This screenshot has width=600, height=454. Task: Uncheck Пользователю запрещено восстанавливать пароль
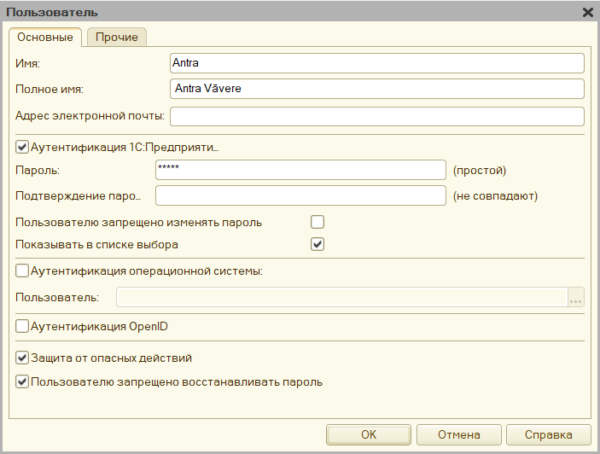[22, 381]
